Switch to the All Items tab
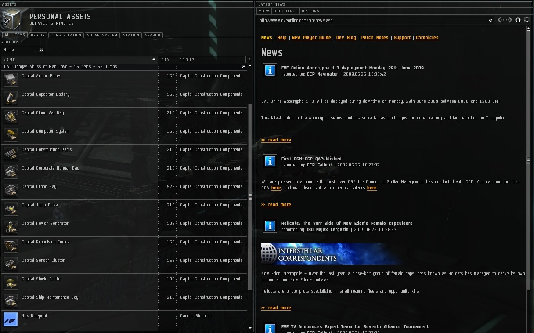 (x=14, y=35)
